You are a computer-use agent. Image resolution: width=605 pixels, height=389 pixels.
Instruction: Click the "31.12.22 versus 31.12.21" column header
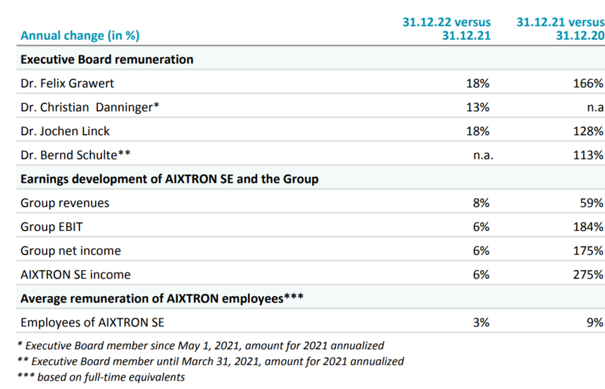point(446,29)
